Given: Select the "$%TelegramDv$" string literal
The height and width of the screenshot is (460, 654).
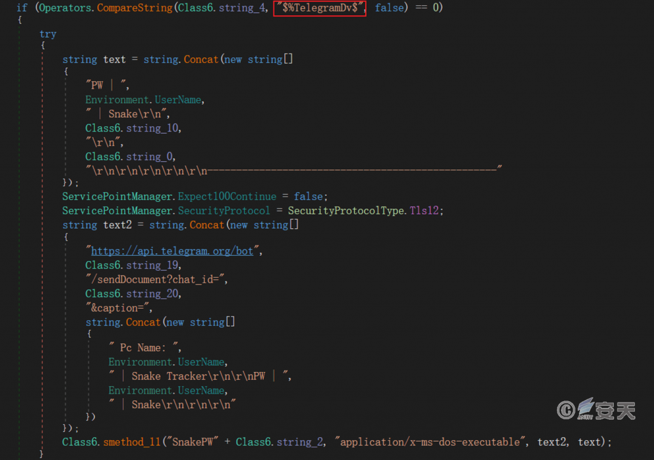Looking at the screenshot, I should (x=320, y=8).
